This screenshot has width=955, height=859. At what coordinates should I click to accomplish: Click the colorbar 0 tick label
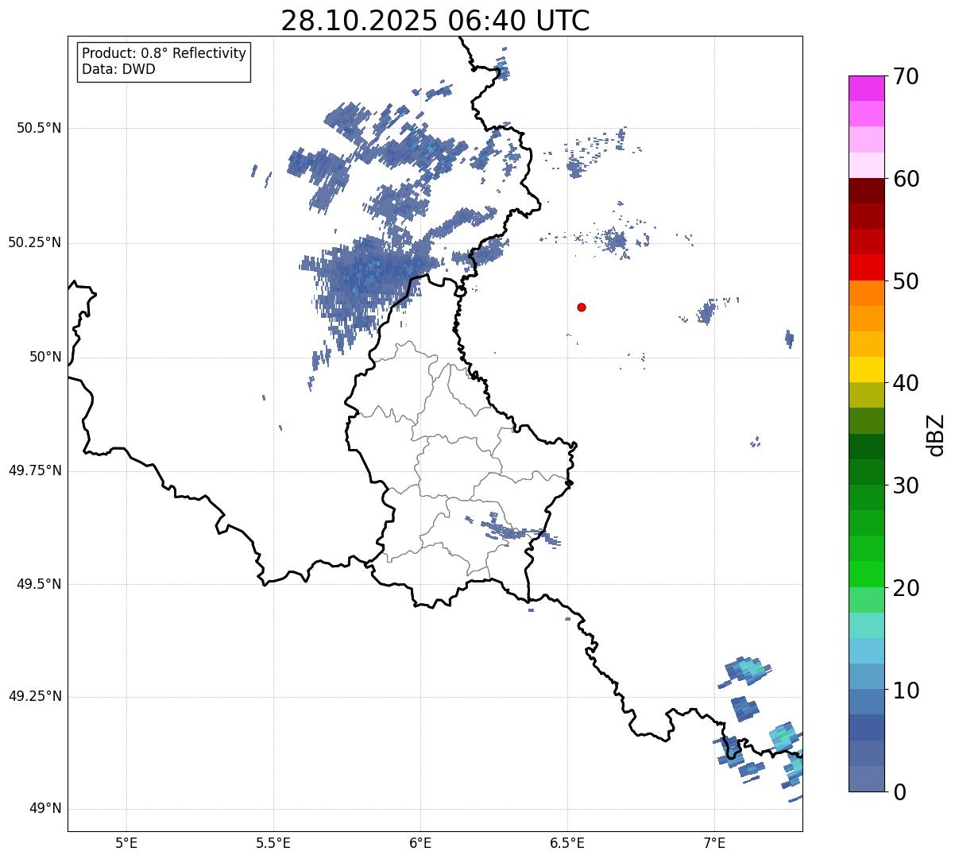coord(899,792)
